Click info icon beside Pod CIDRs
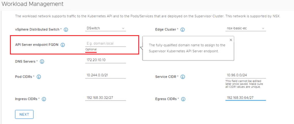 [39, 77]
